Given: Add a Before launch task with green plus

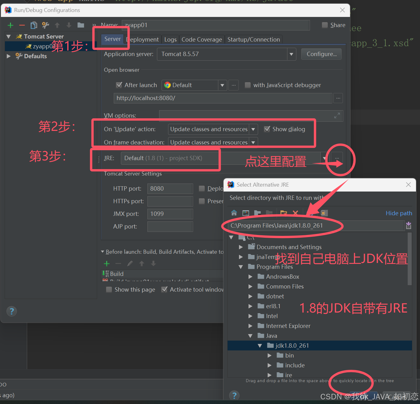Looking at the screenshot, I should click(107, 264).
